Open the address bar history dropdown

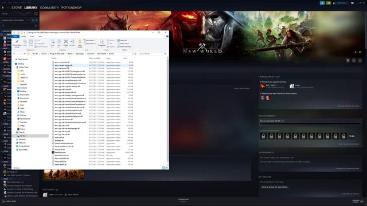(133, 54)
